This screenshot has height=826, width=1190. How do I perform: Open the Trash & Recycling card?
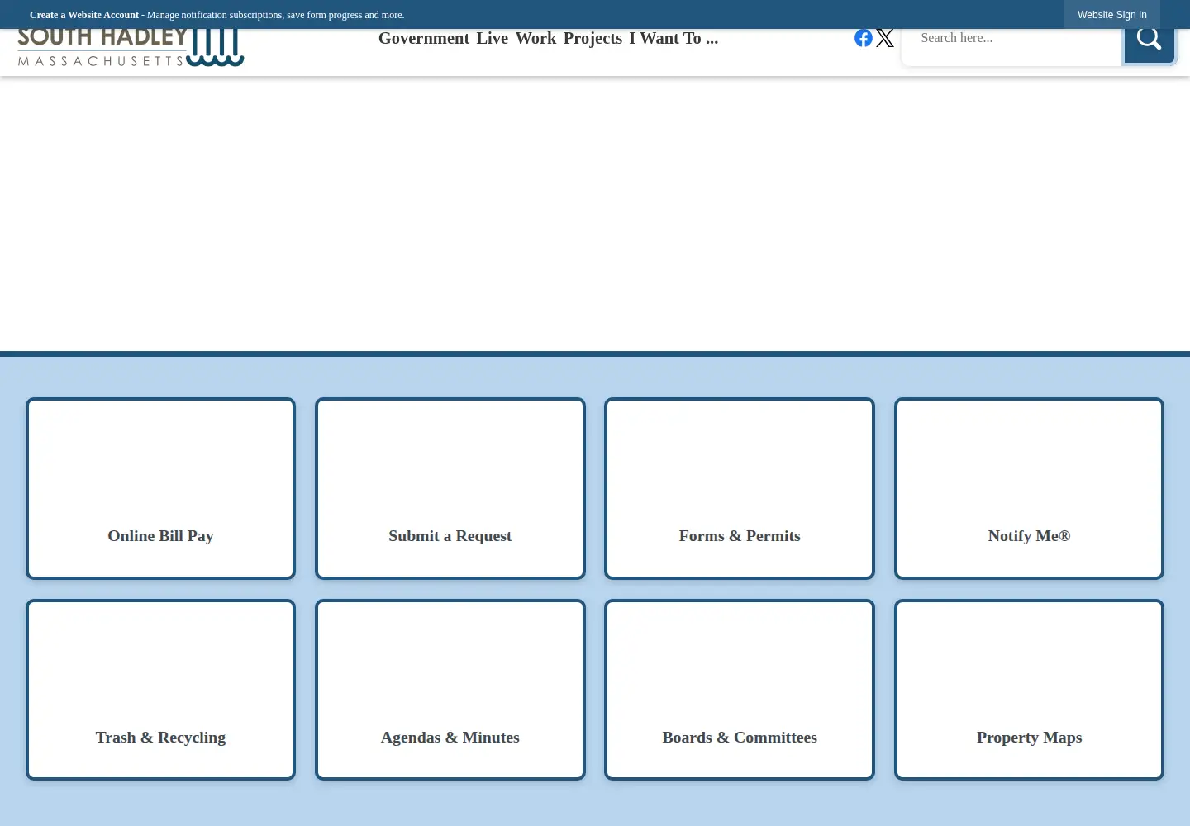click(160, 690)
